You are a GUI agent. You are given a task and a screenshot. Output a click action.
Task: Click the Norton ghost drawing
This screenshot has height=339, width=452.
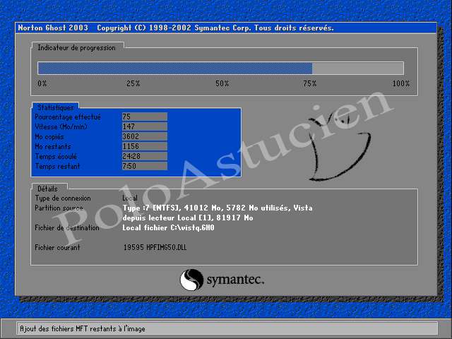coord(339,146)
